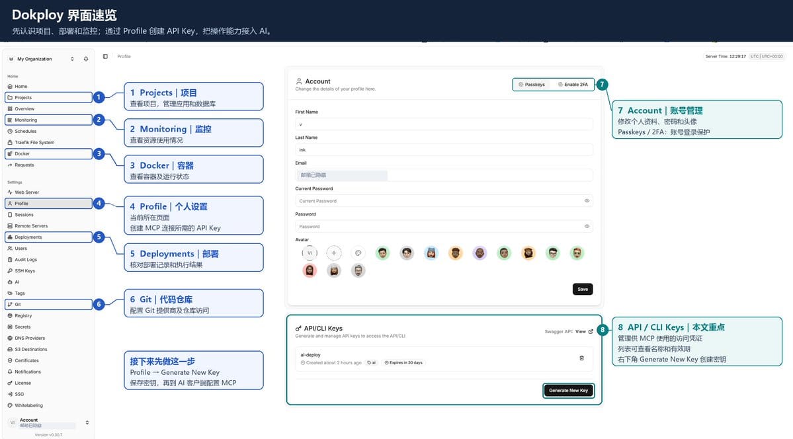Click the SSH Keys key icon
Viewport: 793px width, 439px height.
(x=10, y=270)
